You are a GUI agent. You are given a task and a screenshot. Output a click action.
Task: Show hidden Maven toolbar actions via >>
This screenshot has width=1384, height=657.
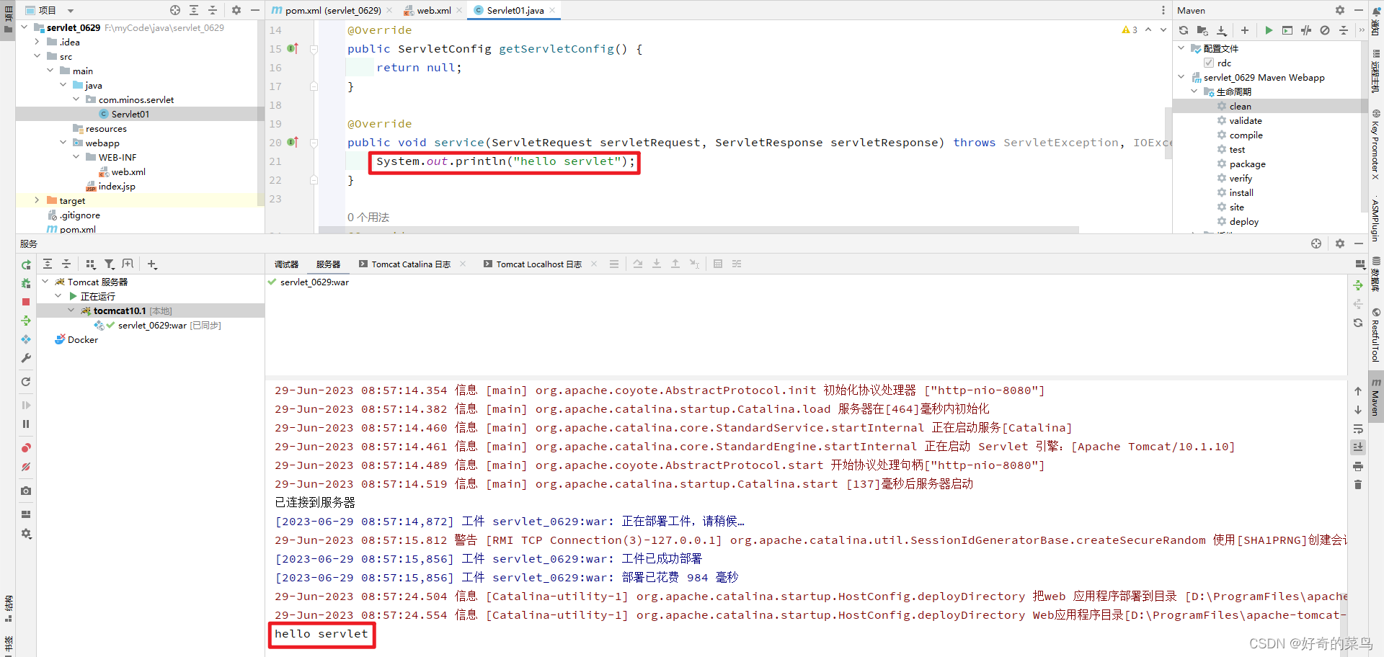(1362, 30)
